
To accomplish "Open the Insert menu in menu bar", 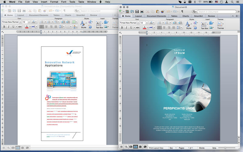I will pyautogui.click(x=44, y=2).
